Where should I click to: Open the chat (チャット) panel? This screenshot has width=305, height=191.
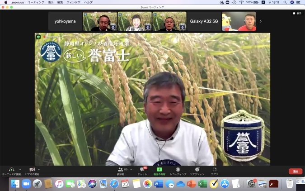click(x=142, y=171)
